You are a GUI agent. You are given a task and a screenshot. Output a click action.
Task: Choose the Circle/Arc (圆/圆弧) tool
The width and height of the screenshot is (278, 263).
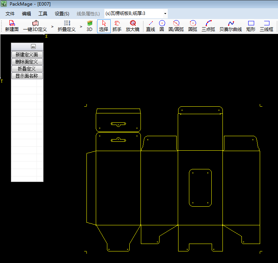point(176,26)
